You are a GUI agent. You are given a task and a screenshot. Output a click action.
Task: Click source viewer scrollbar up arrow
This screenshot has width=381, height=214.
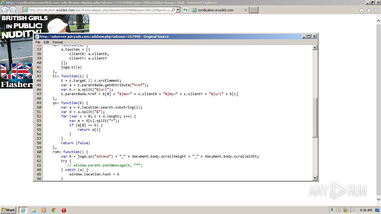[x=315, y=48]
